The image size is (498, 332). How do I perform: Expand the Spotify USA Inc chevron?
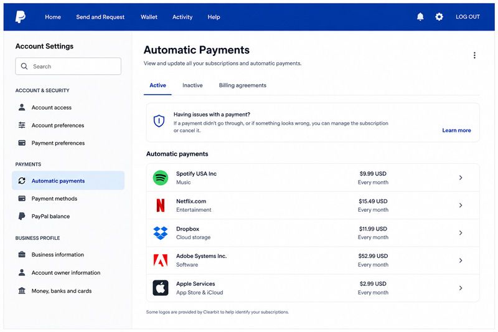pos(461,178)
